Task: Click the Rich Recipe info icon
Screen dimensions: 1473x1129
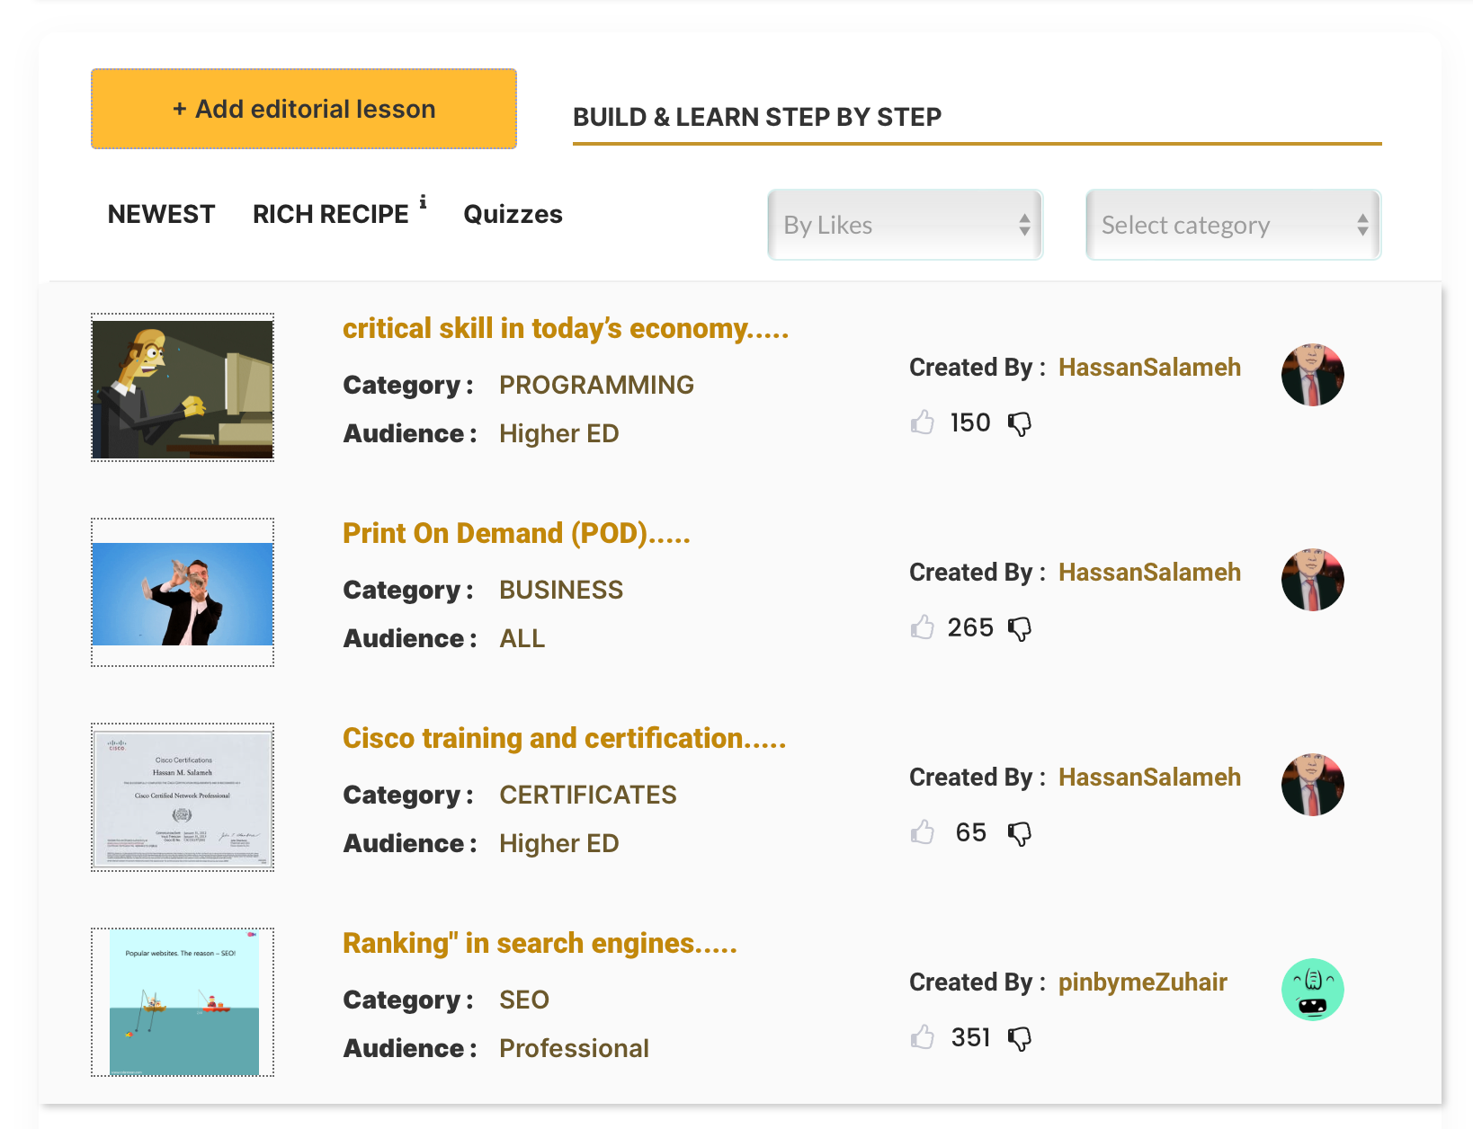Action: [423, 201]
